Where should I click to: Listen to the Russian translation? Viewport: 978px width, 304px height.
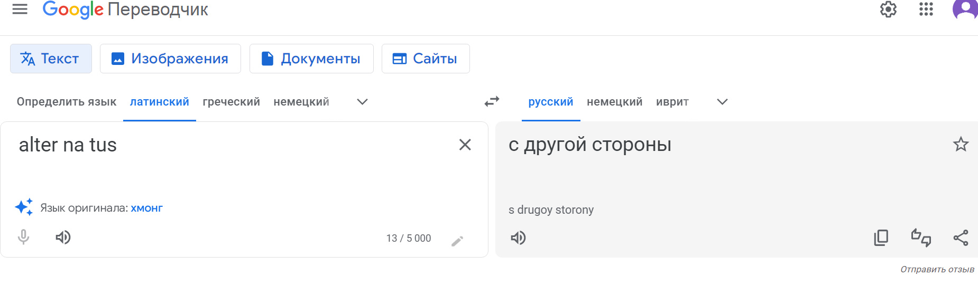click(x=518, y=238)
